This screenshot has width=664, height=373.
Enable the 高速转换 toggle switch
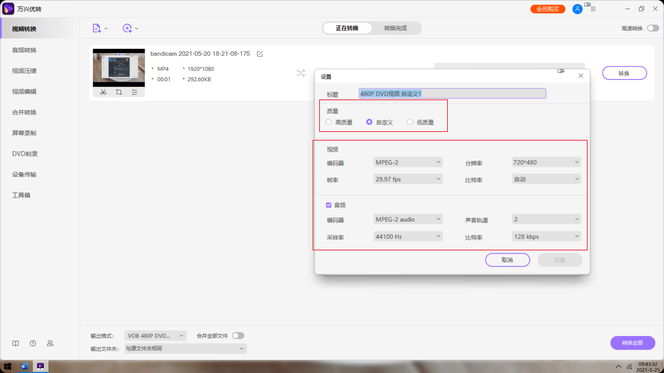coord(653,28)
